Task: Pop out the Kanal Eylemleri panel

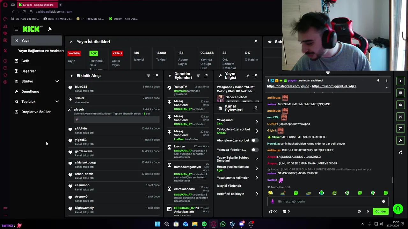Action: pyautogui.click(x=255, y=108)
